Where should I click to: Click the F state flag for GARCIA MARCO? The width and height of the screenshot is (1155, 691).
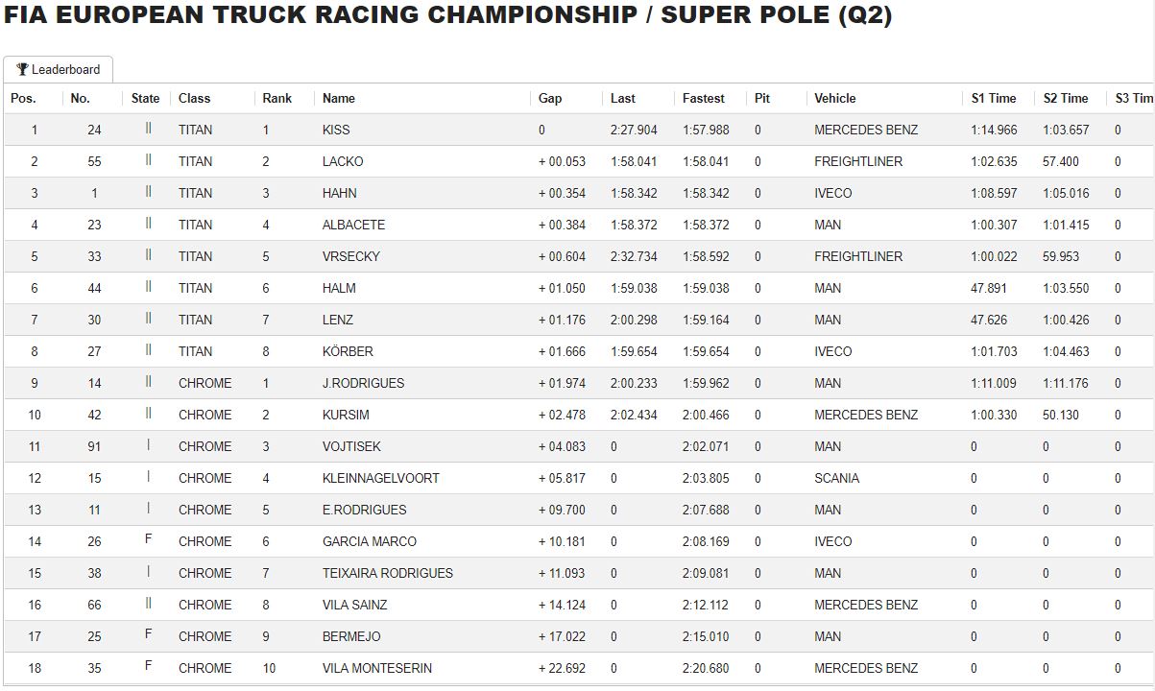tap(148, 539)
